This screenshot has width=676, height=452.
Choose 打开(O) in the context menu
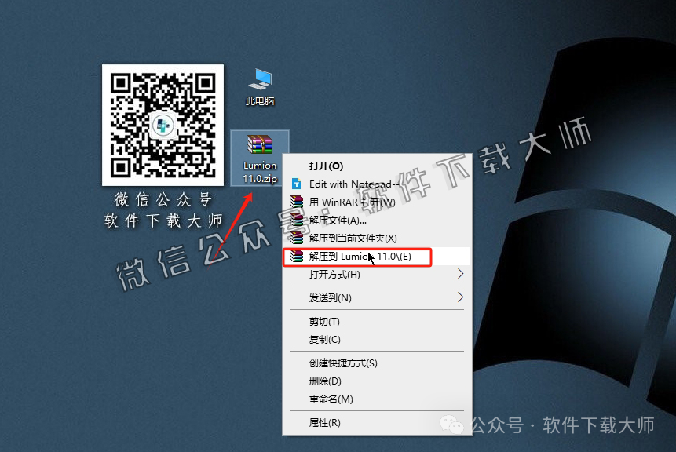coord(377,166)
